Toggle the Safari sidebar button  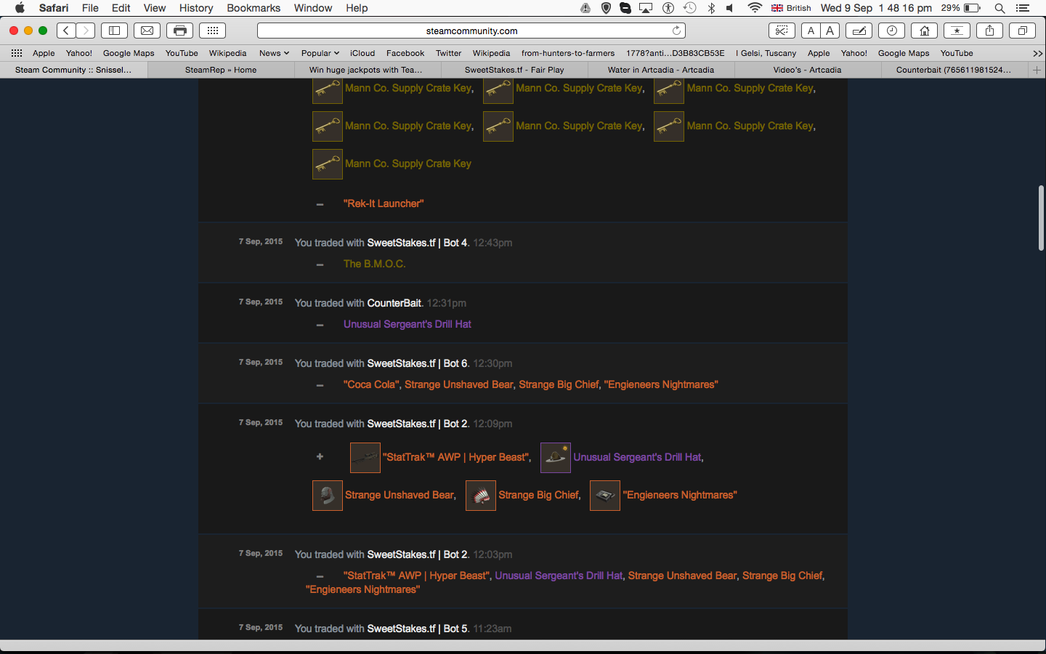pos(114,31)
